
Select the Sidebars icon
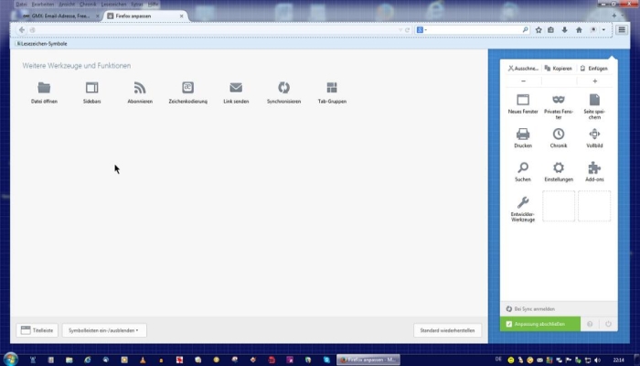[91, 88]
